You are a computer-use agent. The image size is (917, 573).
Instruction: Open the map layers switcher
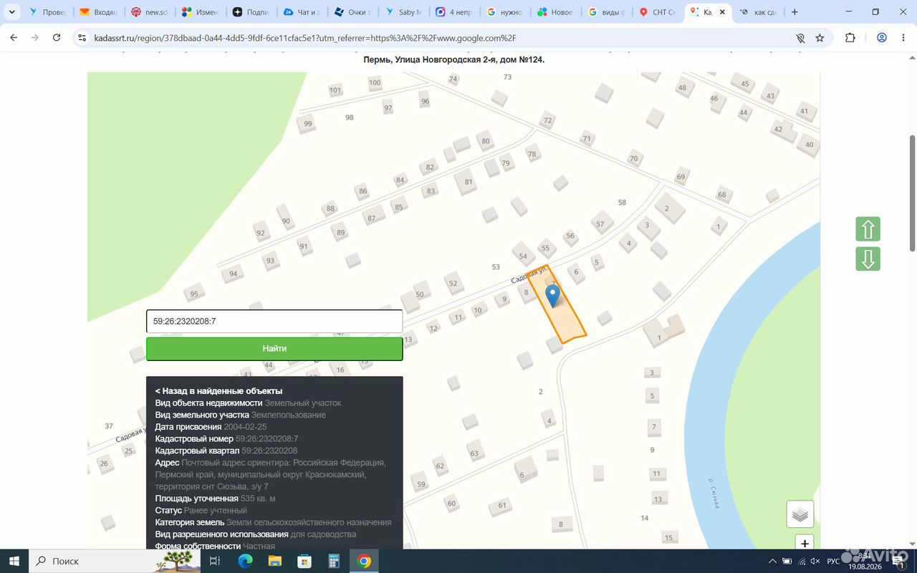(x=800, y=514)
